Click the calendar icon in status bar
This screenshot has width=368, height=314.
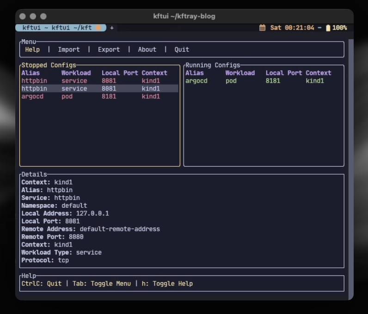tap(263, 28)
